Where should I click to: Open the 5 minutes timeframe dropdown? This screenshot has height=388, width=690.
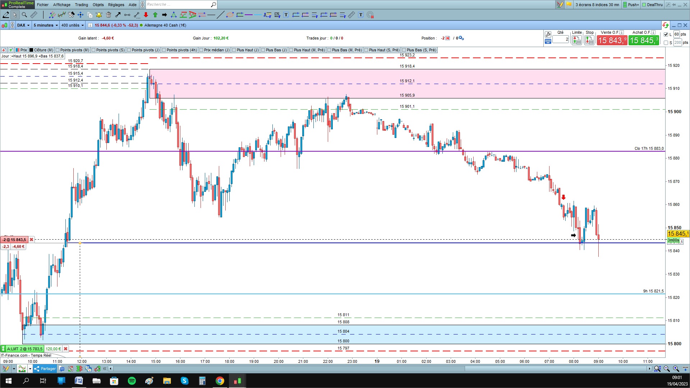tap(46, 25)
